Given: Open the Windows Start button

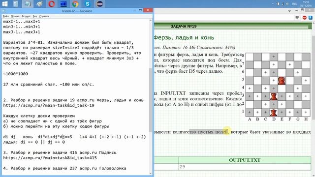Looking at the screenshot, I should [4, 3].
